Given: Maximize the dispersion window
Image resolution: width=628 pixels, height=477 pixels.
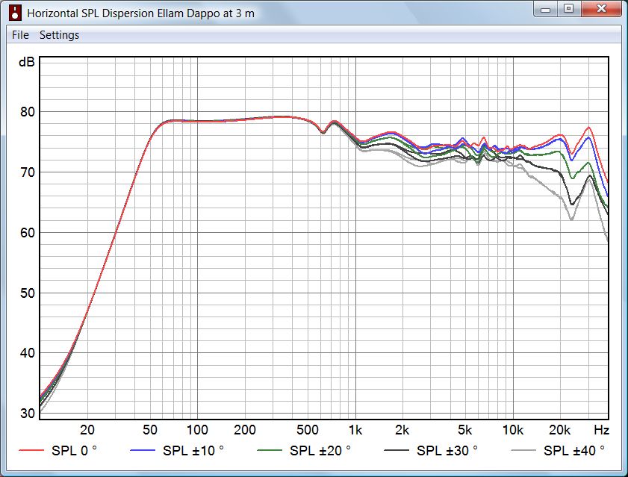Looking at the screenshot, I should [568, 9].
